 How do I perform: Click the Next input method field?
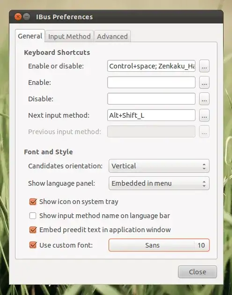pos(151,115)
